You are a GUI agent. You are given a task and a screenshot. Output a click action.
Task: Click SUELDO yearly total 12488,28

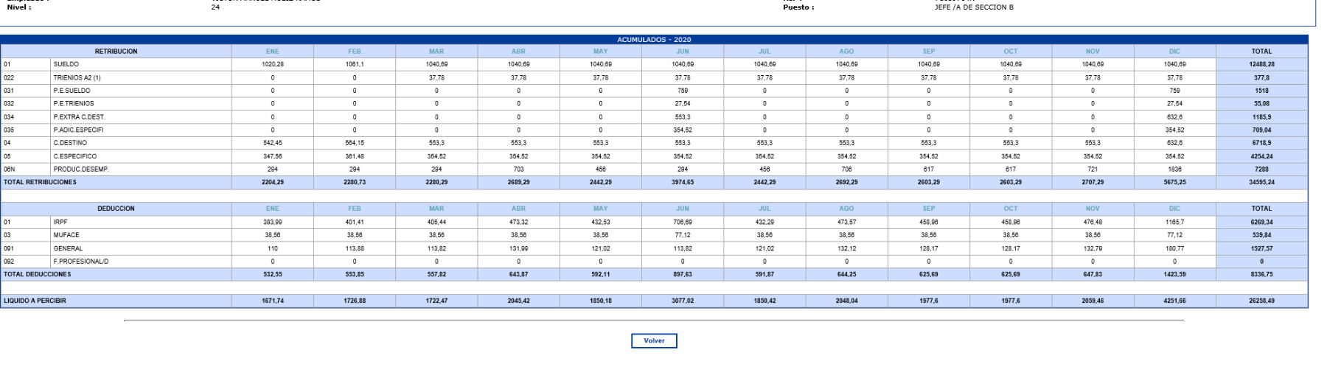[x=1261, y=65]
